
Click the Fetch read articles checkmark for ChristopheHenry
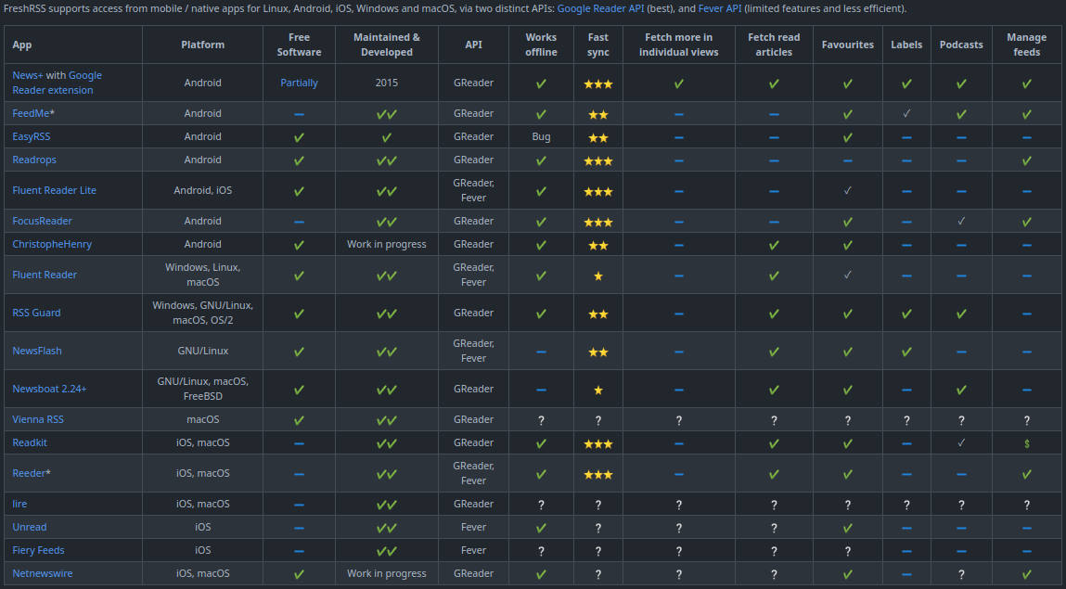[774, 245]
